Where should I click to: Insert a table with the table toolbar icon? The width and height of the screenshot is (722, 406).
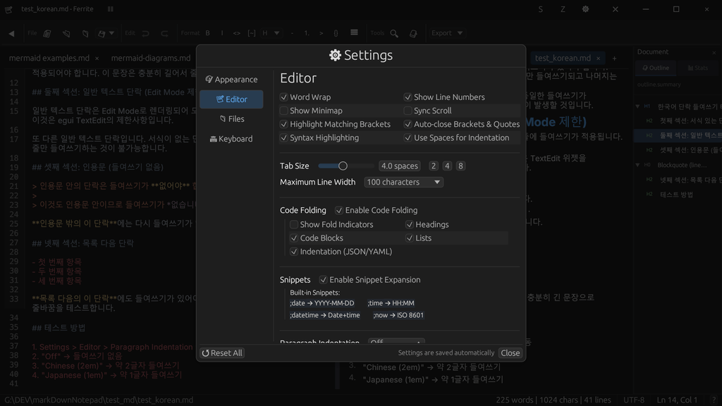[355, 33]
